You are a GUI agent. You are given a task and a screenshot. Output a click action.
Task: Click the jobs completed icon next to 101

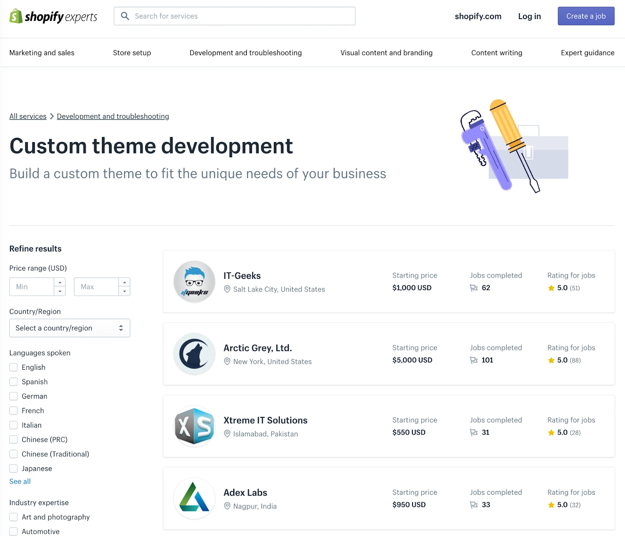(474, 360)
